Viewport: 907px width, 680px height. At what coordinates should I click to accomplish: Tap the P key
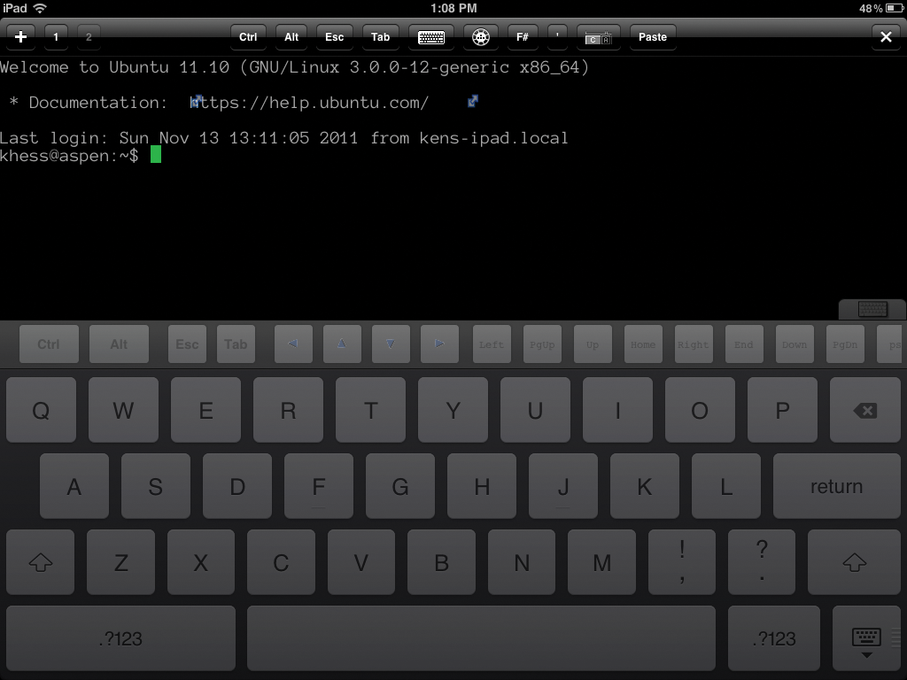coord(783,410)
